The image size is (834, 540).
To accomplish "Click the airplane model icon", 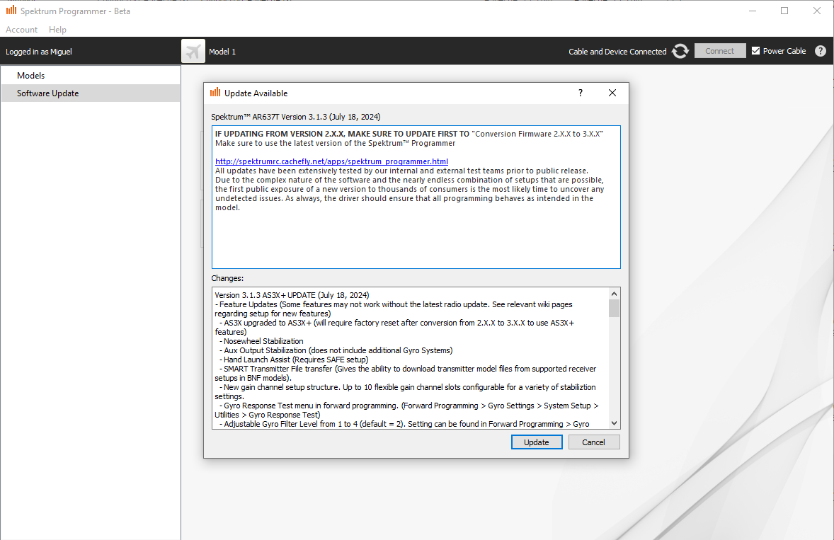I will pyautogui.click(x=193, y=51).
